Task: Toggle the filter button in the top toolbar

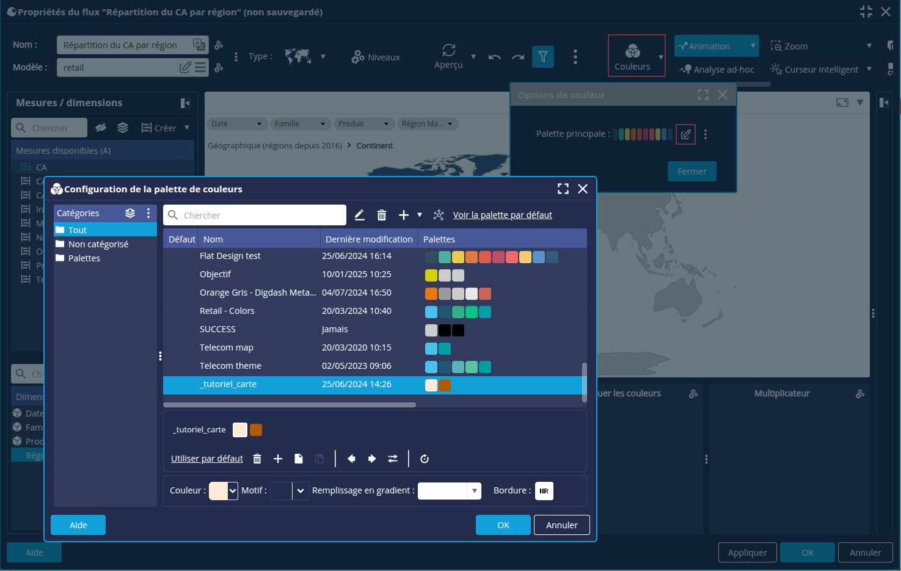Action: [x=542, y=57]
